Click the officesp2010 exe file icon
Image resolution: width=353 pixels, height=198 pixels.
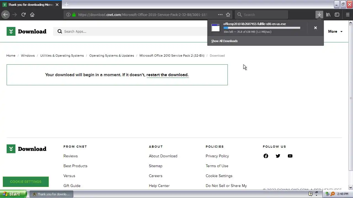[216, 28]
